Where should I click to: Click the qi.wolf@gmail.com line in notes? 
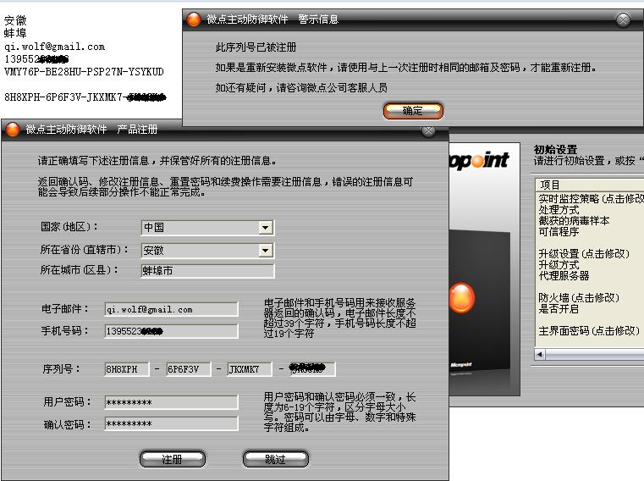[x=55, y=47]
